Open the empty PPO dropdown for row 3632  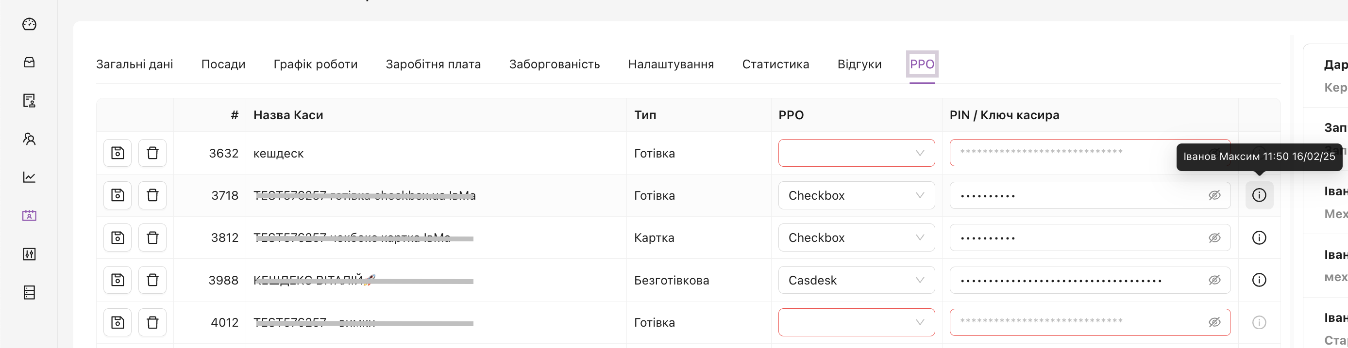point(856,153)
